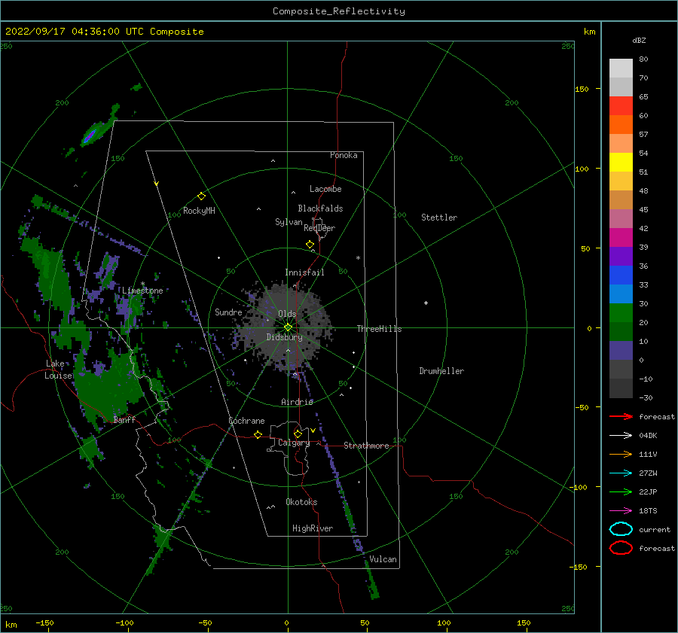Click the HighRiver city label
Screen dimensions: 678x633
[313, 528]
